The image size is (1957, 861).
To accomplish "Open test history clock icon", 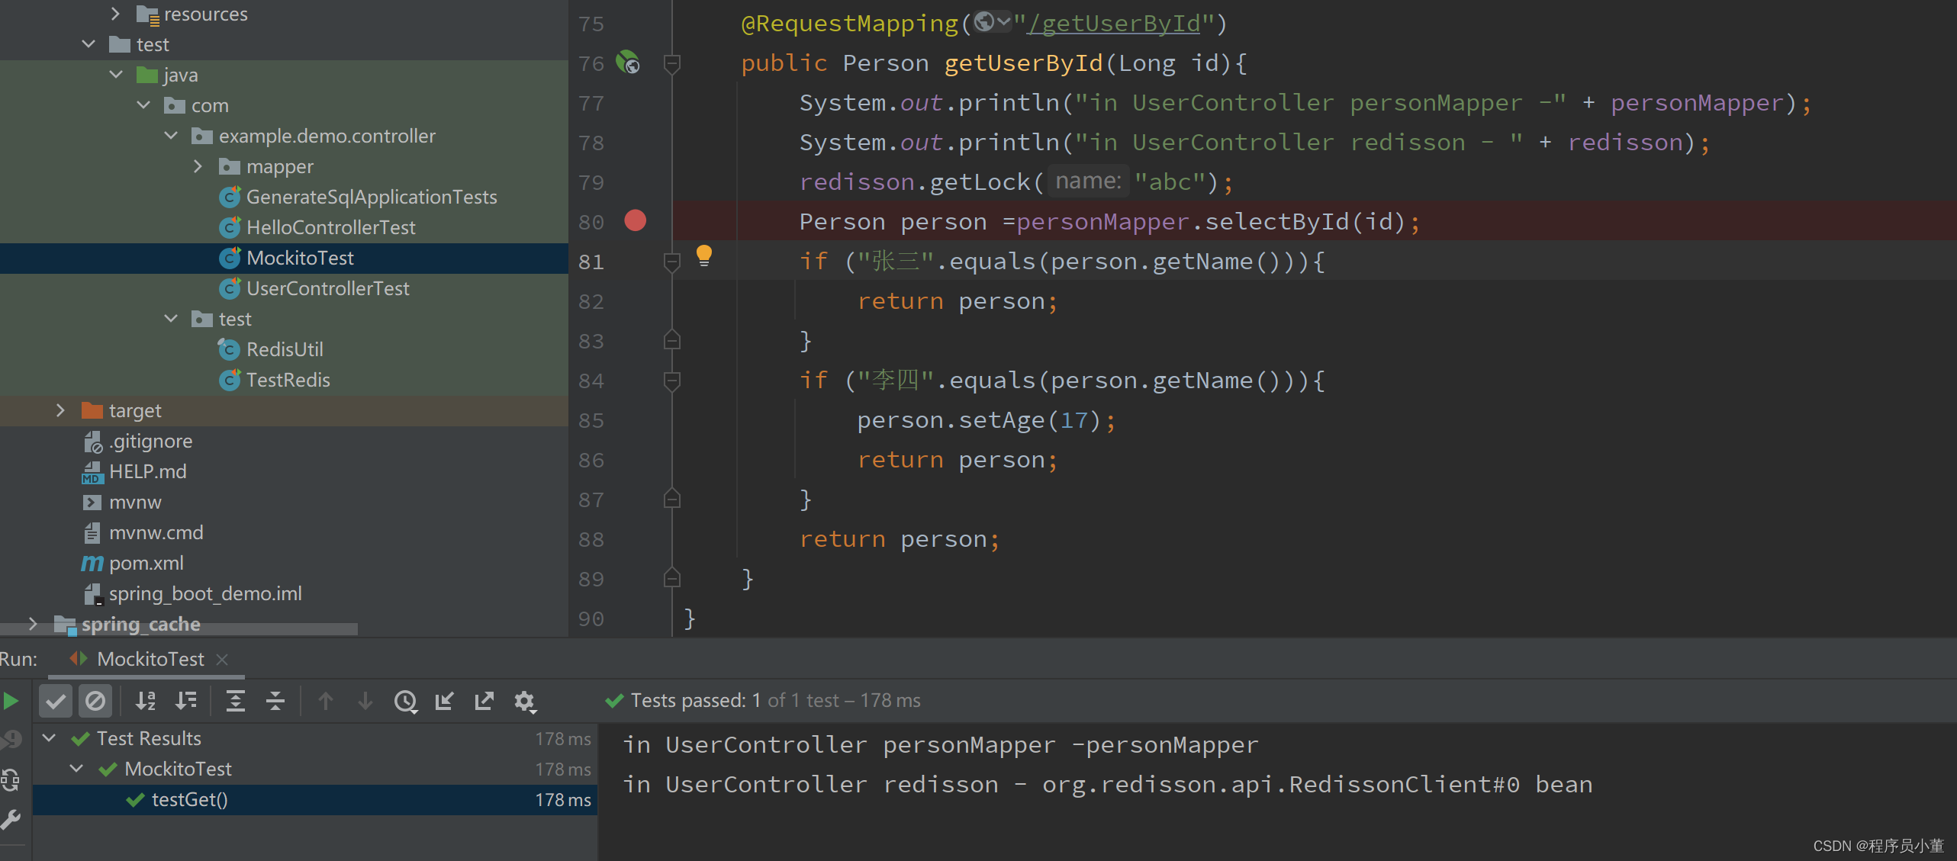I will click(x=405, y=701).
